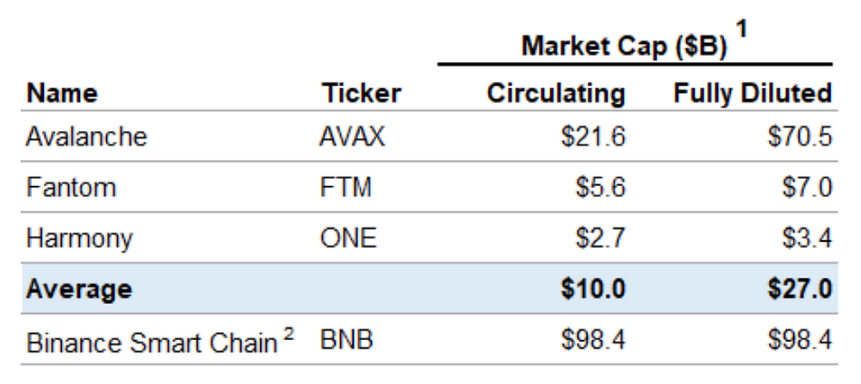Viewport: 861px width, 384px height.
Task: Select average fully diluted value $27.0
Action: (800, 289)
